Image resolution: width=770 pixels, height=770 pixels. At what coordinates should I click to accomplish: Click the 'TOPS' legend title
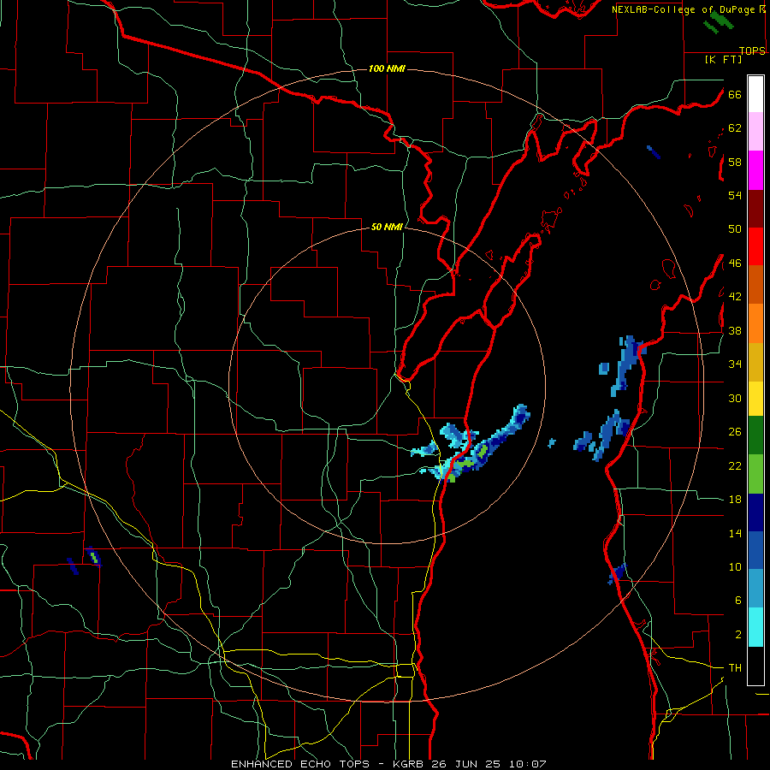(x=752, y=51)
